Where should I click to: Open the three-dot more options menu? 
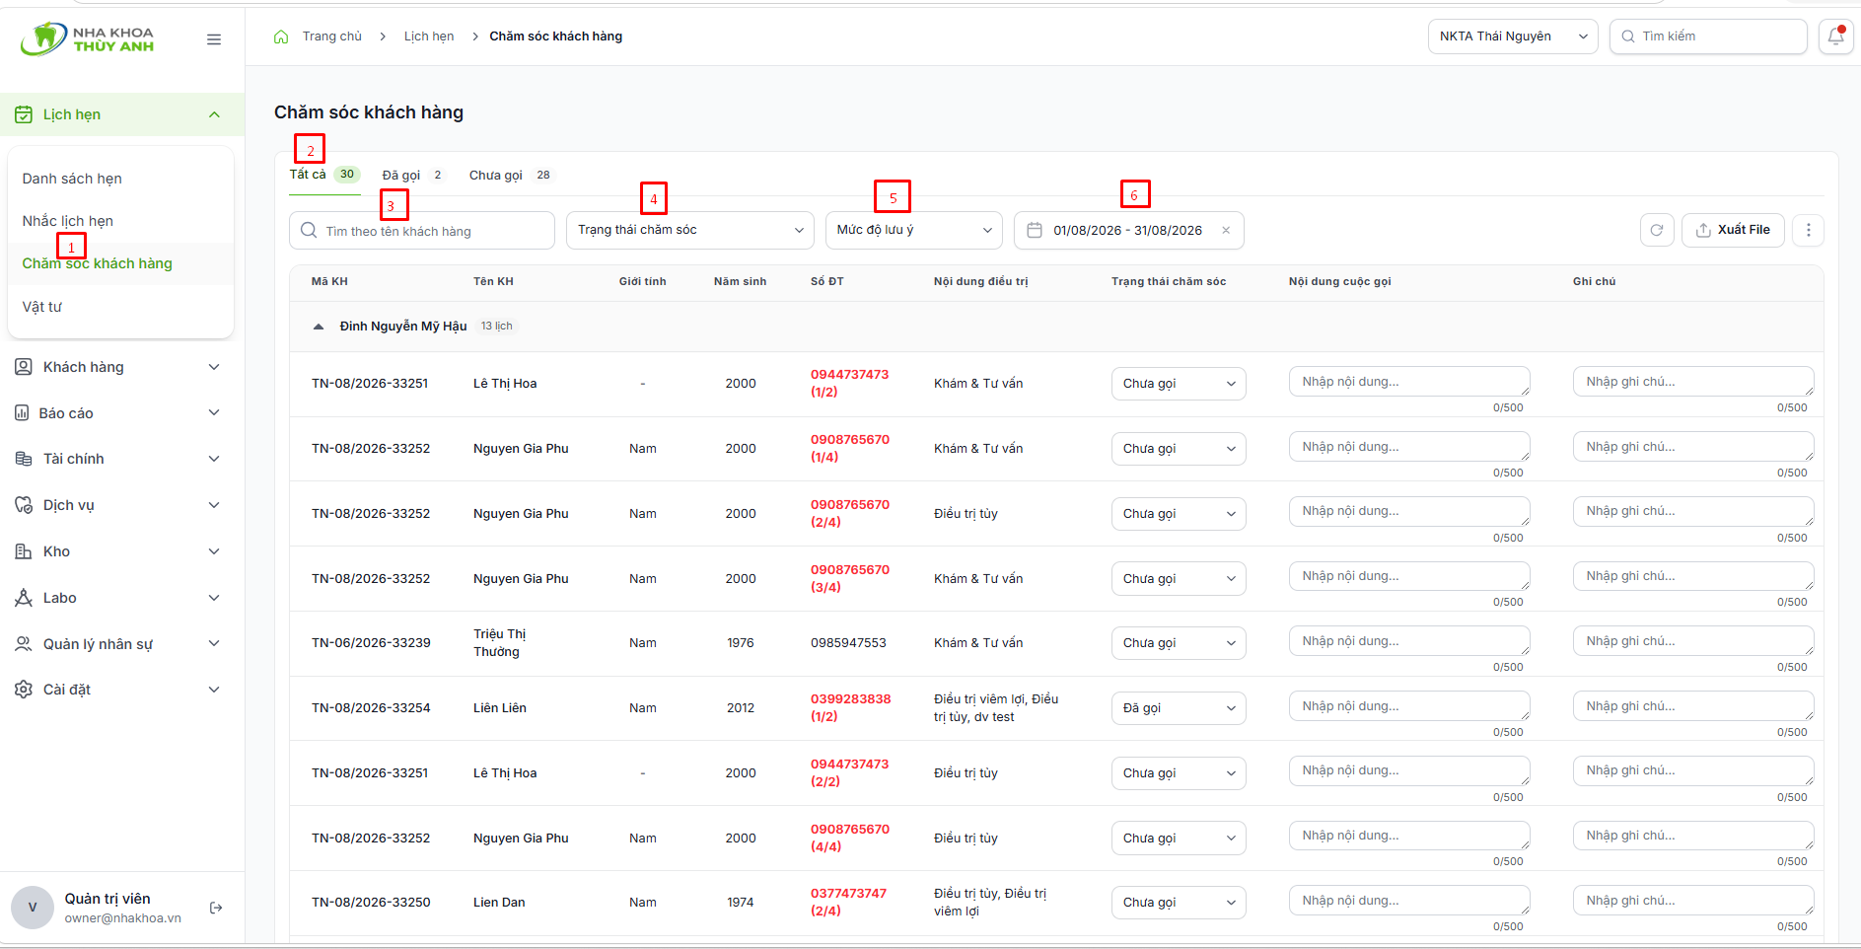tap(1808, 230)
